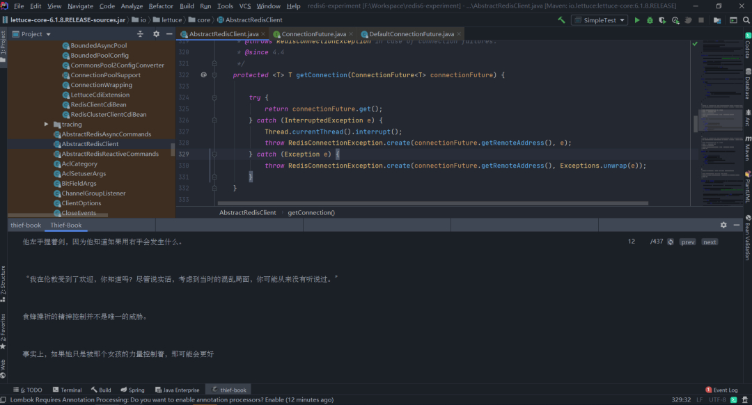Run SimpleTest with coverage
752x405 pixels.
(662, 20)
